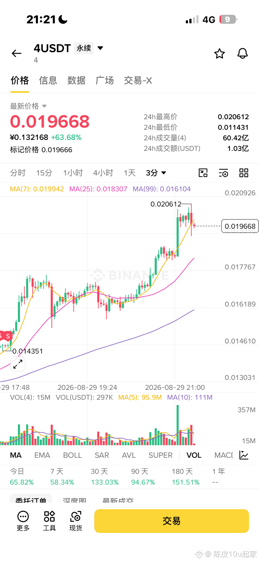Viewport: 259px width, 562px height.
Task: Toggle the MA indicator
Action: (16, 455)
